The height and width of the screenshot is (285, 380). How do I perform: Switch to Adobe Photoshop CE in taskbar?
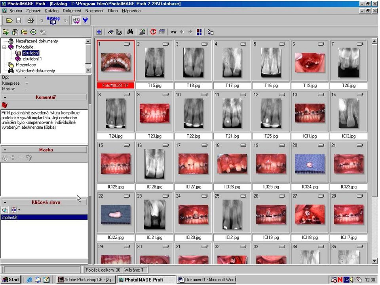(x=86, y=279)
